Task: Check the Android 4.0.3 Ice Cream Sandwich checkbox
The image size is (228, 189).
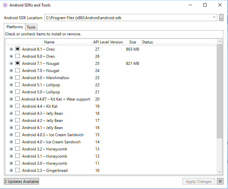Action: 18,135
